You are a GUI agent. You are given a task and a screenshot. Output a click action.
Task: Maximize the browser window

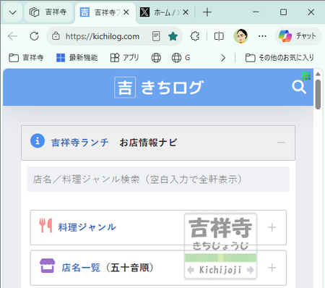(283, 12)
